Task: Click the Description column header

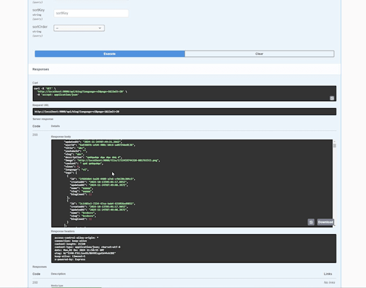Action: (58, 274)
